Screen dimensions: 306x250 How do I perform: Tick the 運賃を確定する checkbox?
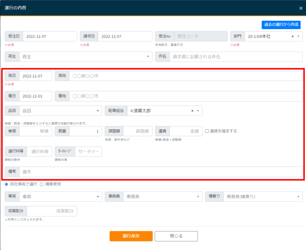pyautogui.click(x=207, y=131)
